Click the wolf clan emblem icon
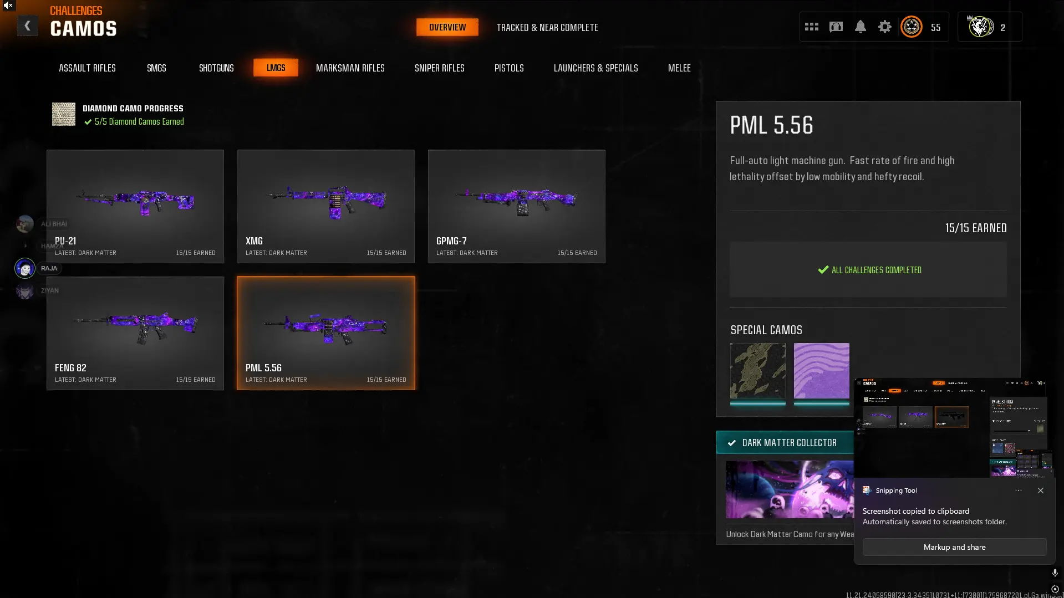This screenshot has height=598, width=1064. coord(980,27)
